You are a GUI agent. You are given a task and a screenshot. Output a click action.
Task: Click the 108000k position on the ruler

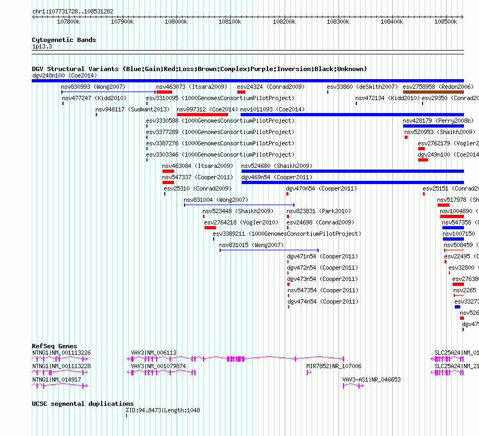tap(176, 22)
